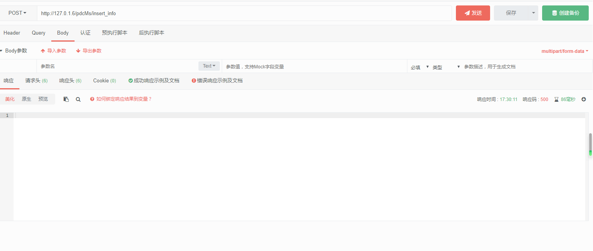
Task: Open the 请求头 (6) tab
Action: [37, 81]
